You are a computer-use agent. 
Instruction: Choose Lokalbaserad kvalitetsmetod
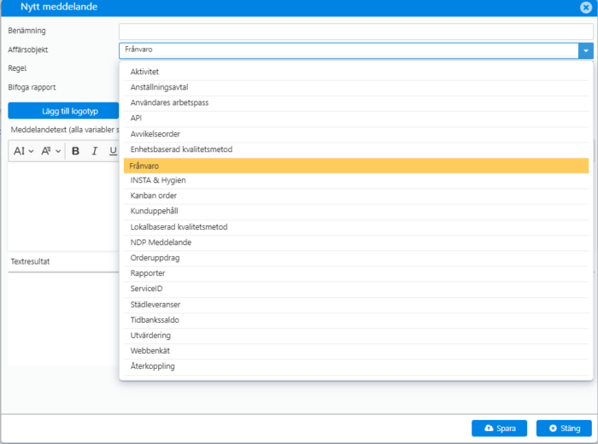tap(356, 227)
